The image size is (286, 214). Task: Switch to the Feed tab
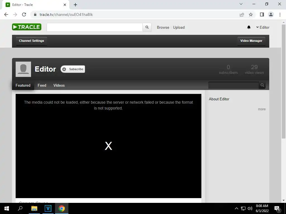[42, 85]
